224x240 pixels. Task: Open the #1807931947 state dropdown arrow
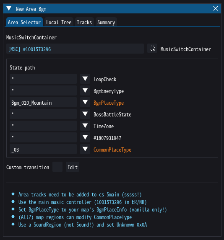[85, 137]
